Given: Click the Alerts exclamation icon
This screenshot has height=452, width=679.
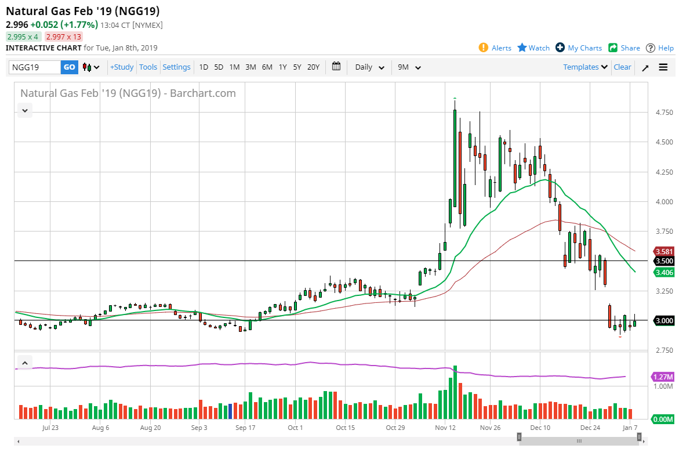Looking at the screenshot, I should click(484, 48).
